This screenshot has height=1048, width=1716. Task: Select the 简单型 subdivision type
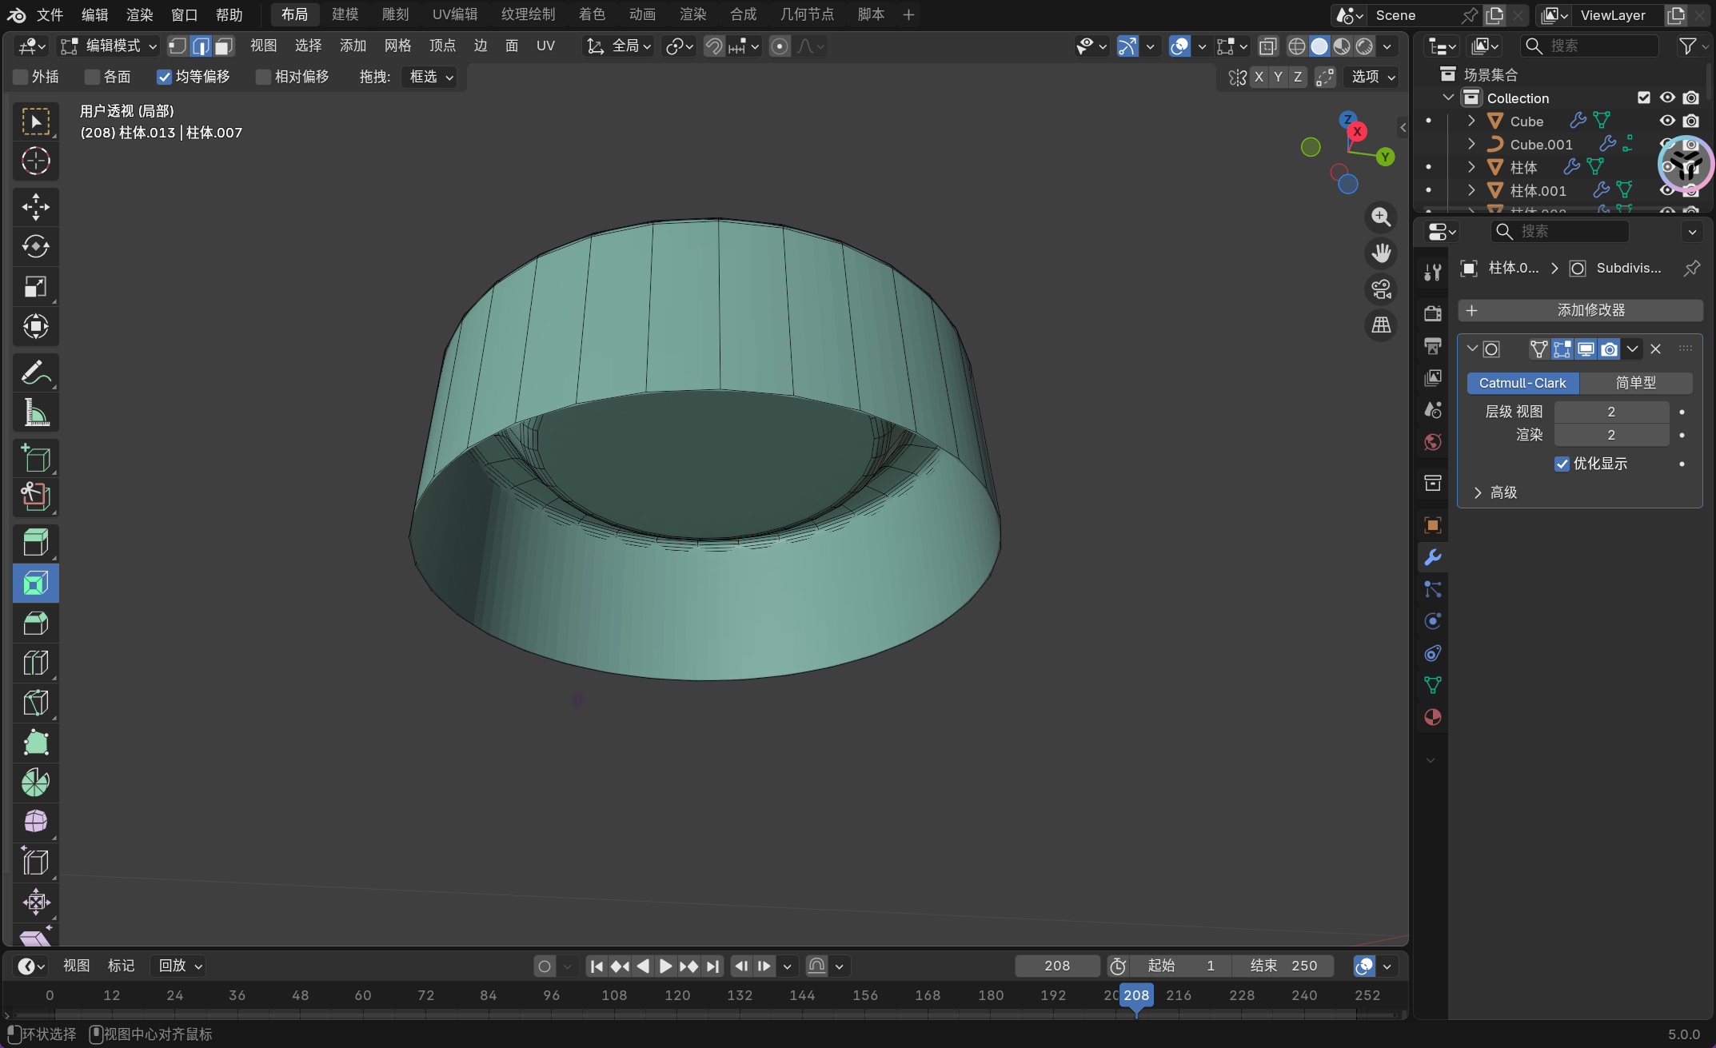click(1635, 383)
